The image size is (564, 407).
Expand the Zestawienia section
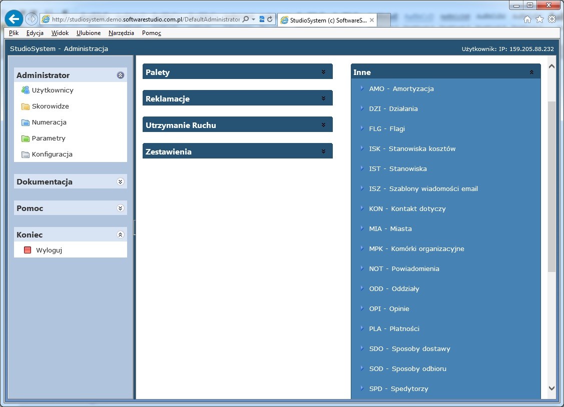pyautogui.click(x=323, y=151)
